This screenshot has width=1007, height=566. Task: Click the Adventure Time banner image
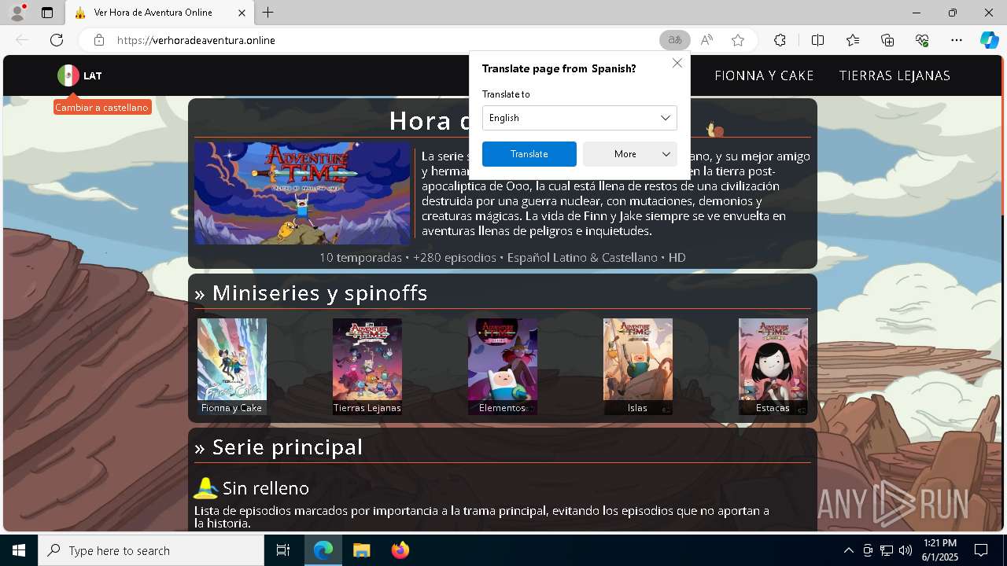pos(302,193)
